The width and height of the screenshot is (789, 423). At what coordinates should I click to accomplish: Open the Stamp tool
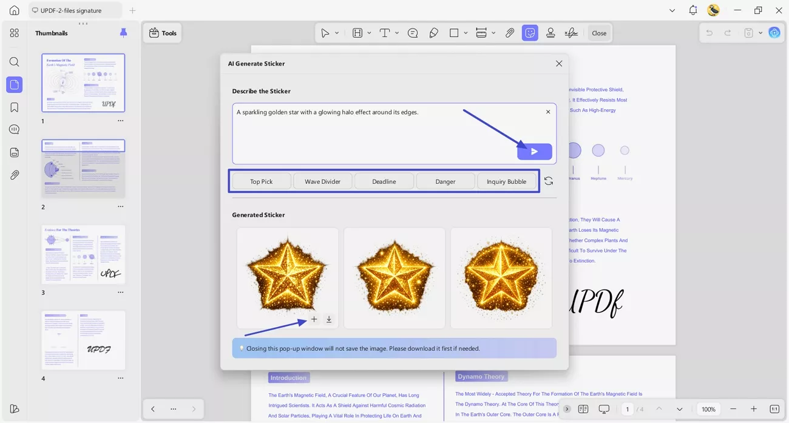tap(550, 32)
